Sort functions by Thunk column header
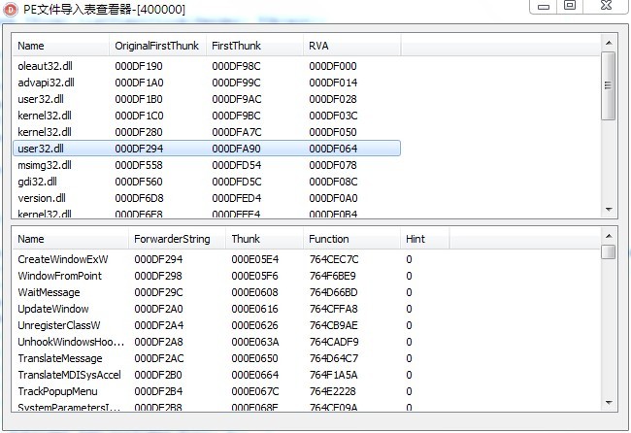 pos(264,239)
